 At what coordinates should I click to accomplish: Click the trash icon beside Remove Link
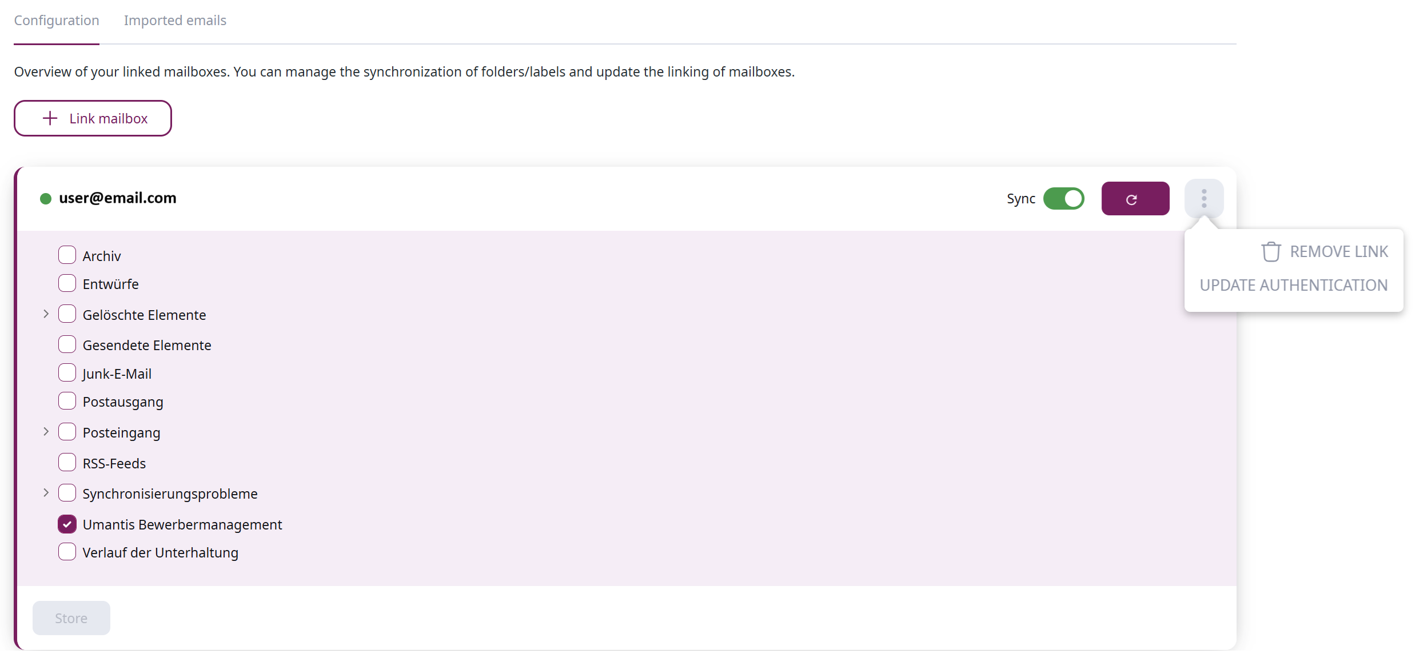coord(1270,251)
